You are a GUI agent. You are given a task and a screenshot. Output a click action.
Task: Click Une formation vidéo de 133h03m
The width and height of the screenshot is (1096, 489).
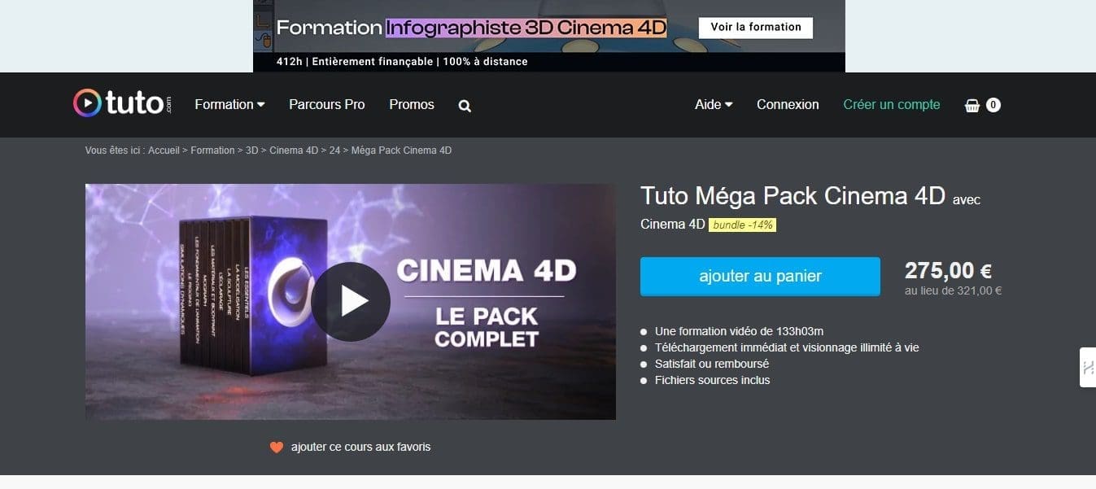[x=739, y=331]
